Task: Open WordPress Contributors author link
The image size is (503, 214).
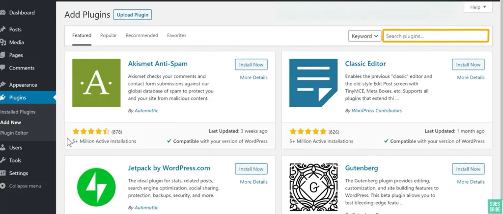Action: pos(377,110)
